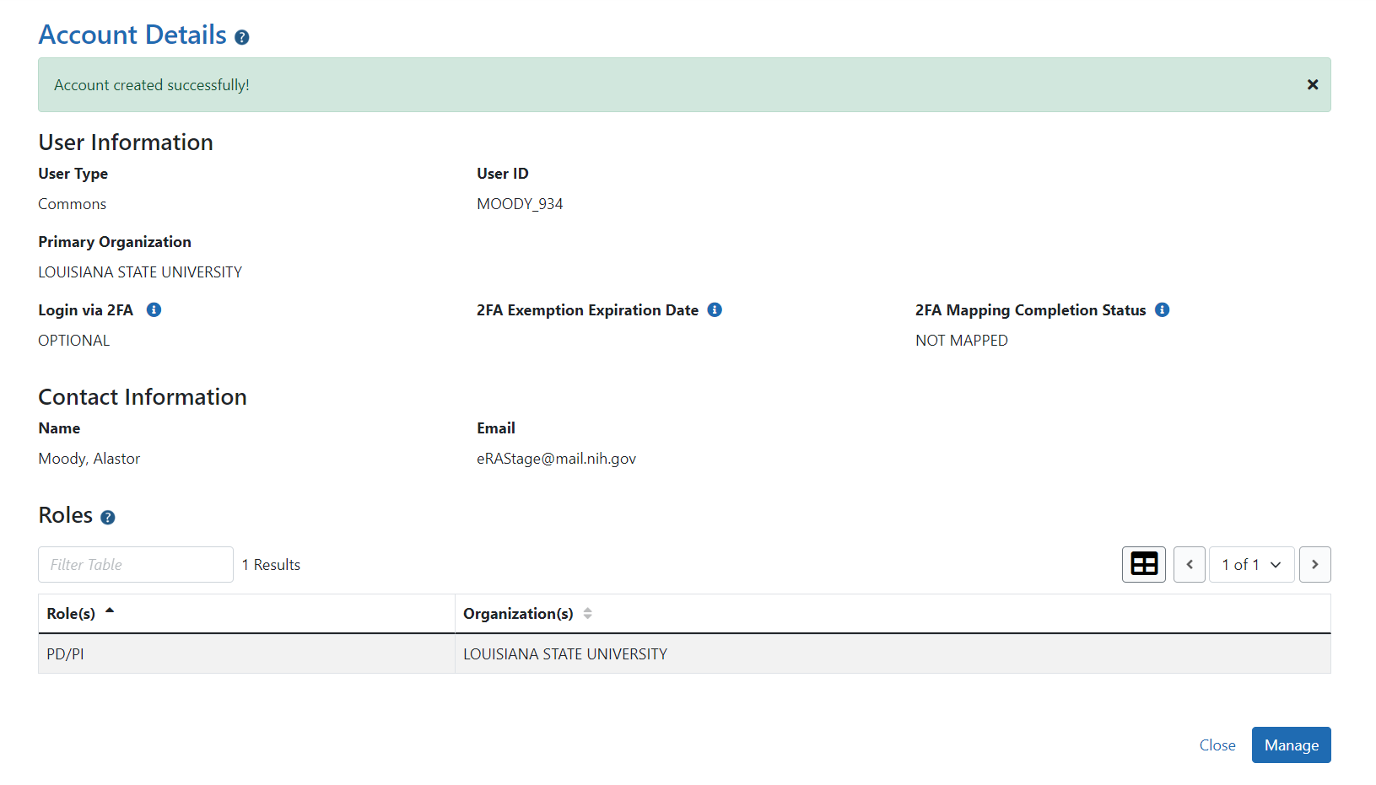Dismiss the account created success alert
Screen dimensions: 1376x785
[x=1312, y=84]
